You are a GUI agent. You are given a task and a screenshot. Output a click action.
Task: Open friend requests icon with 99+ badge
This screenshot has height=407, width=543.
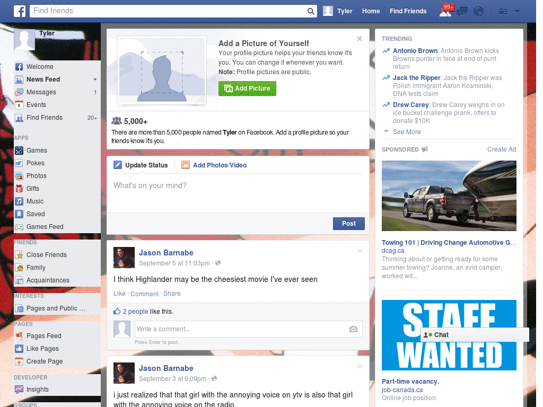click(x=446, y=11)
